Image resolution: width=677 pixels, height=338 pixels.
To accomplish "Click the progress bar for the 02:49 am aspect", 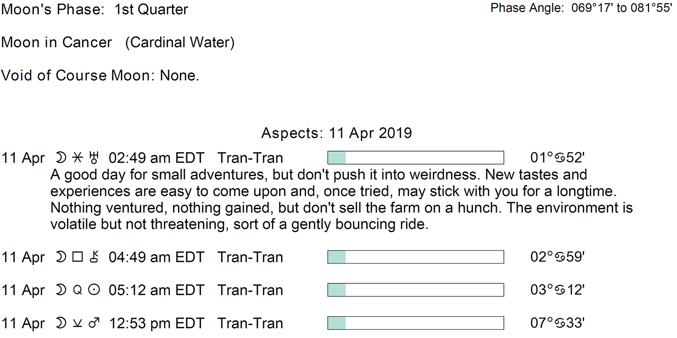I will [415, 158].
